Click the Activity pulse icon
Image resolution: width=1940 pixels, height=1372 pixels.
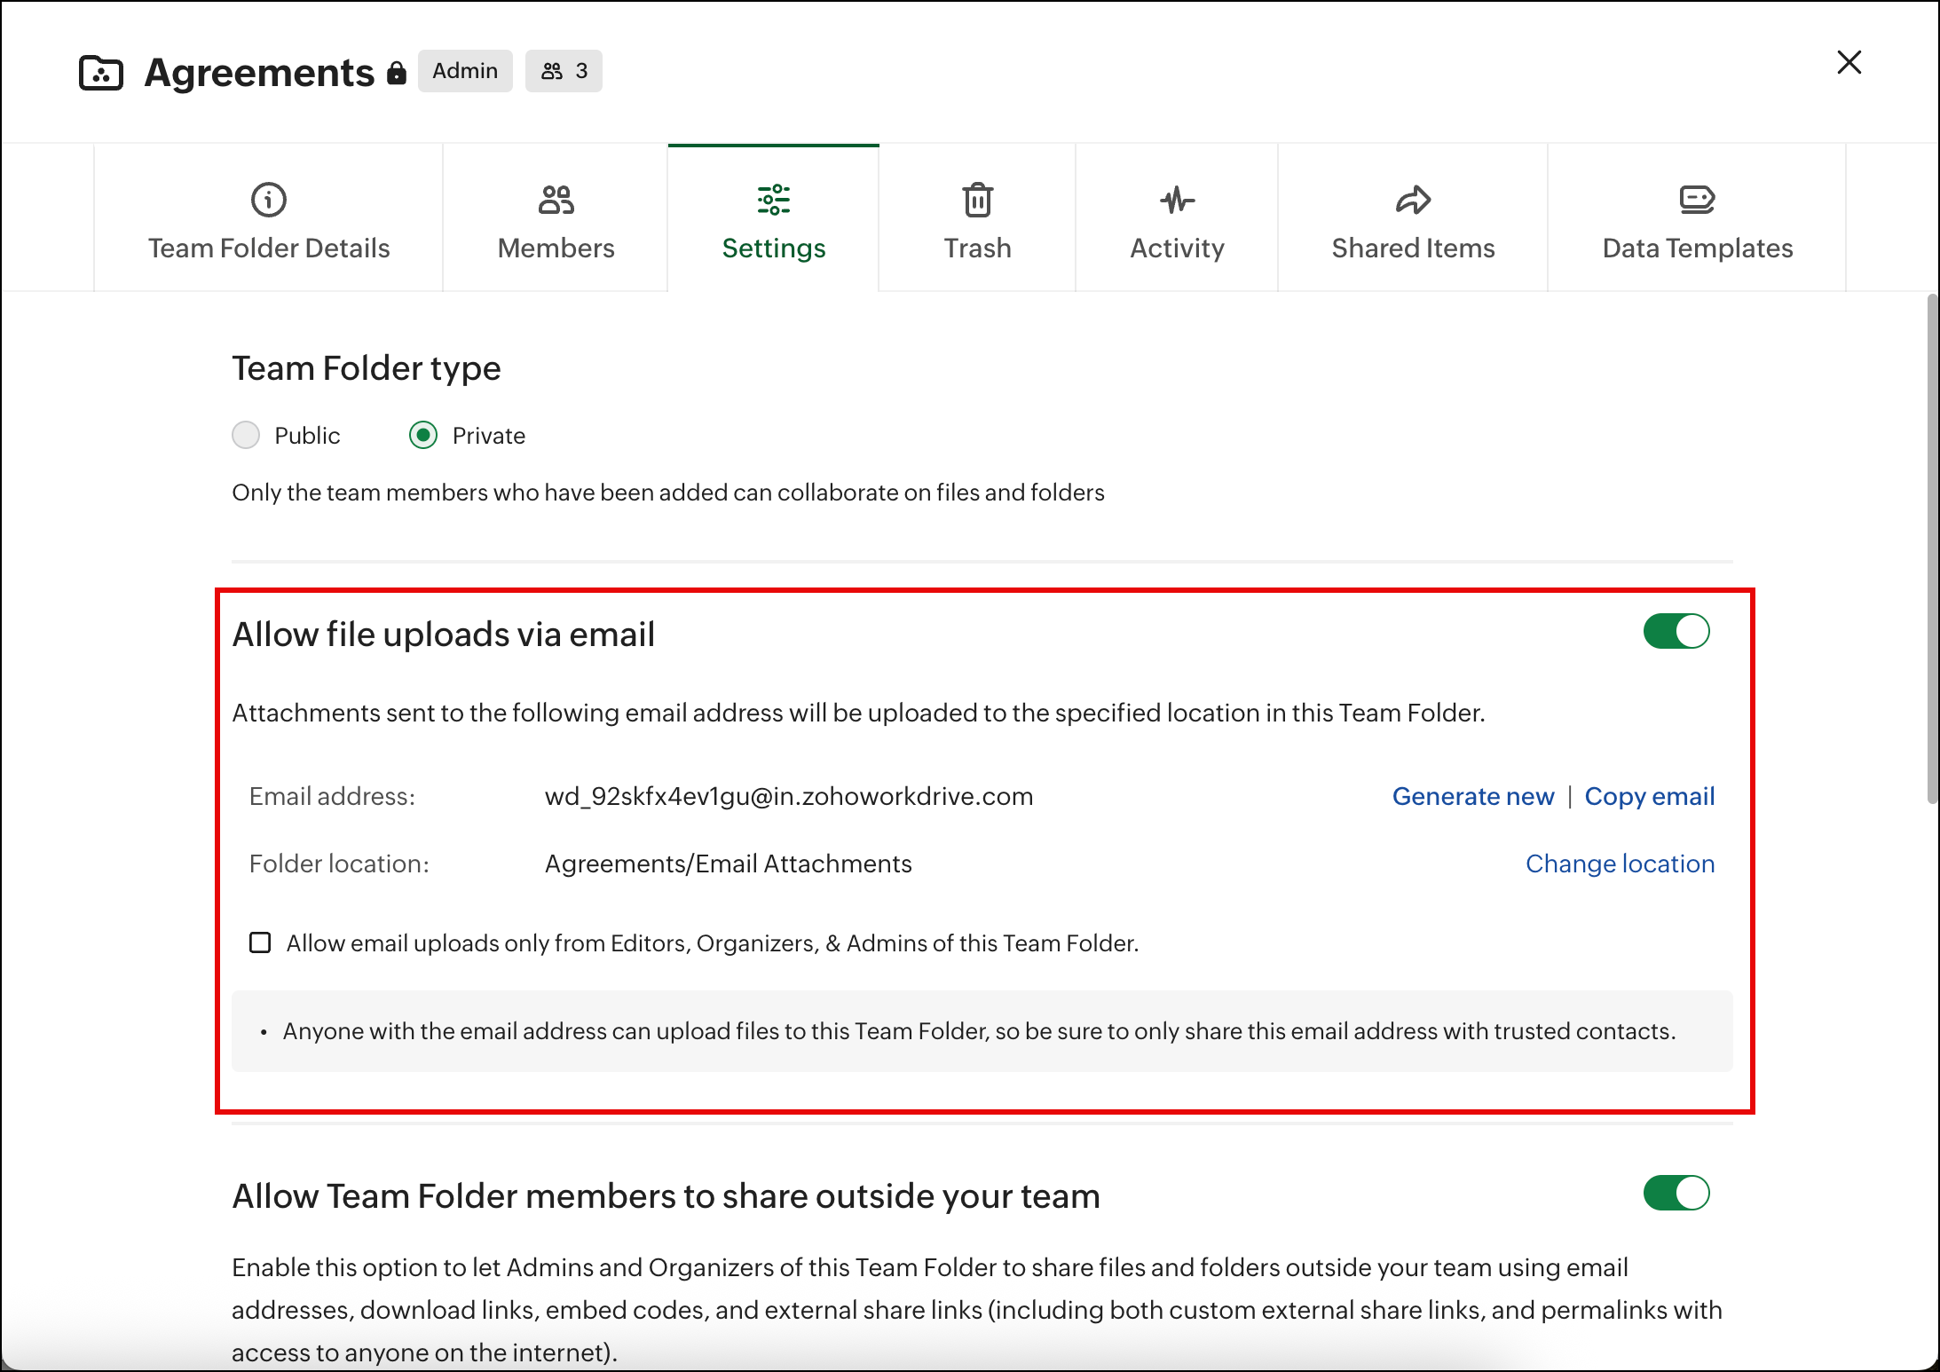pos(1177,200)
